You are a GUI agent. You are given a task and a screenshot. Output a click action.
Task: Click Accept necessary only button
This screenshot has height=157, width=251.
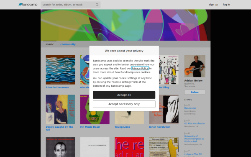(124, 104)
